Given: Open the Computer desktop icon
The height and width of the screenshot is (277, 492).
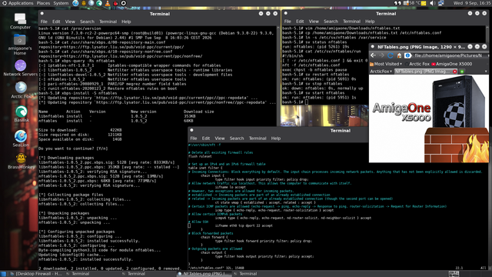Looking at the screenshot, I should click(20, 21).
